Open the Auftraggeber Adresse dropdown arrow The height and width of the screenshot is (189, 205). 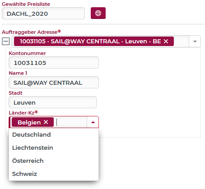tap(195, 41)
